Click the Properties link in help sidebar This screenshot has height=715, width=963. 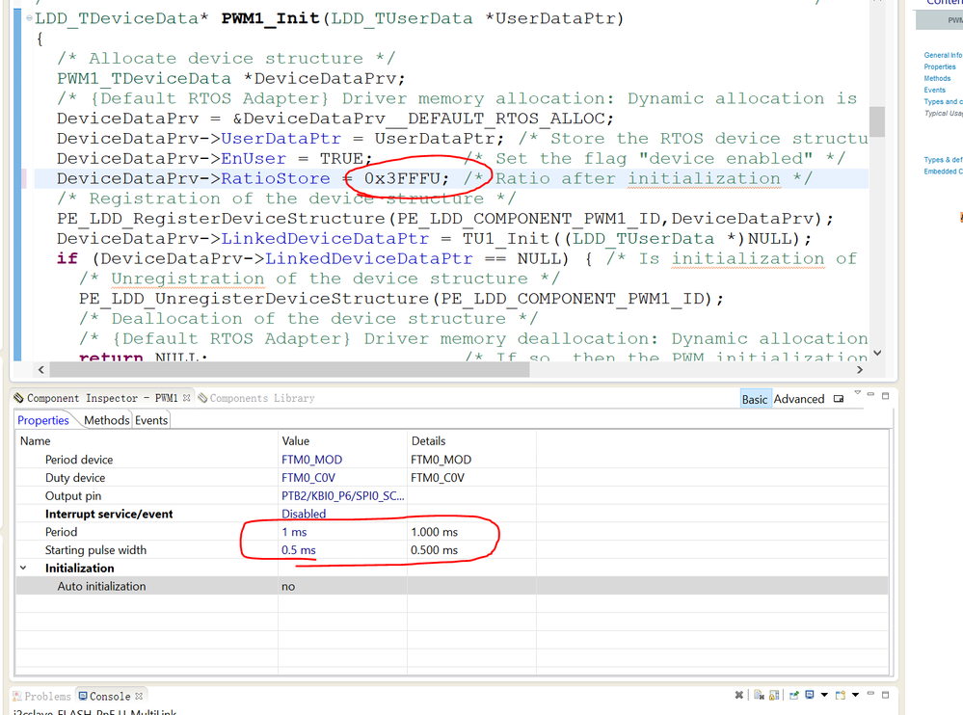point(940,66)
